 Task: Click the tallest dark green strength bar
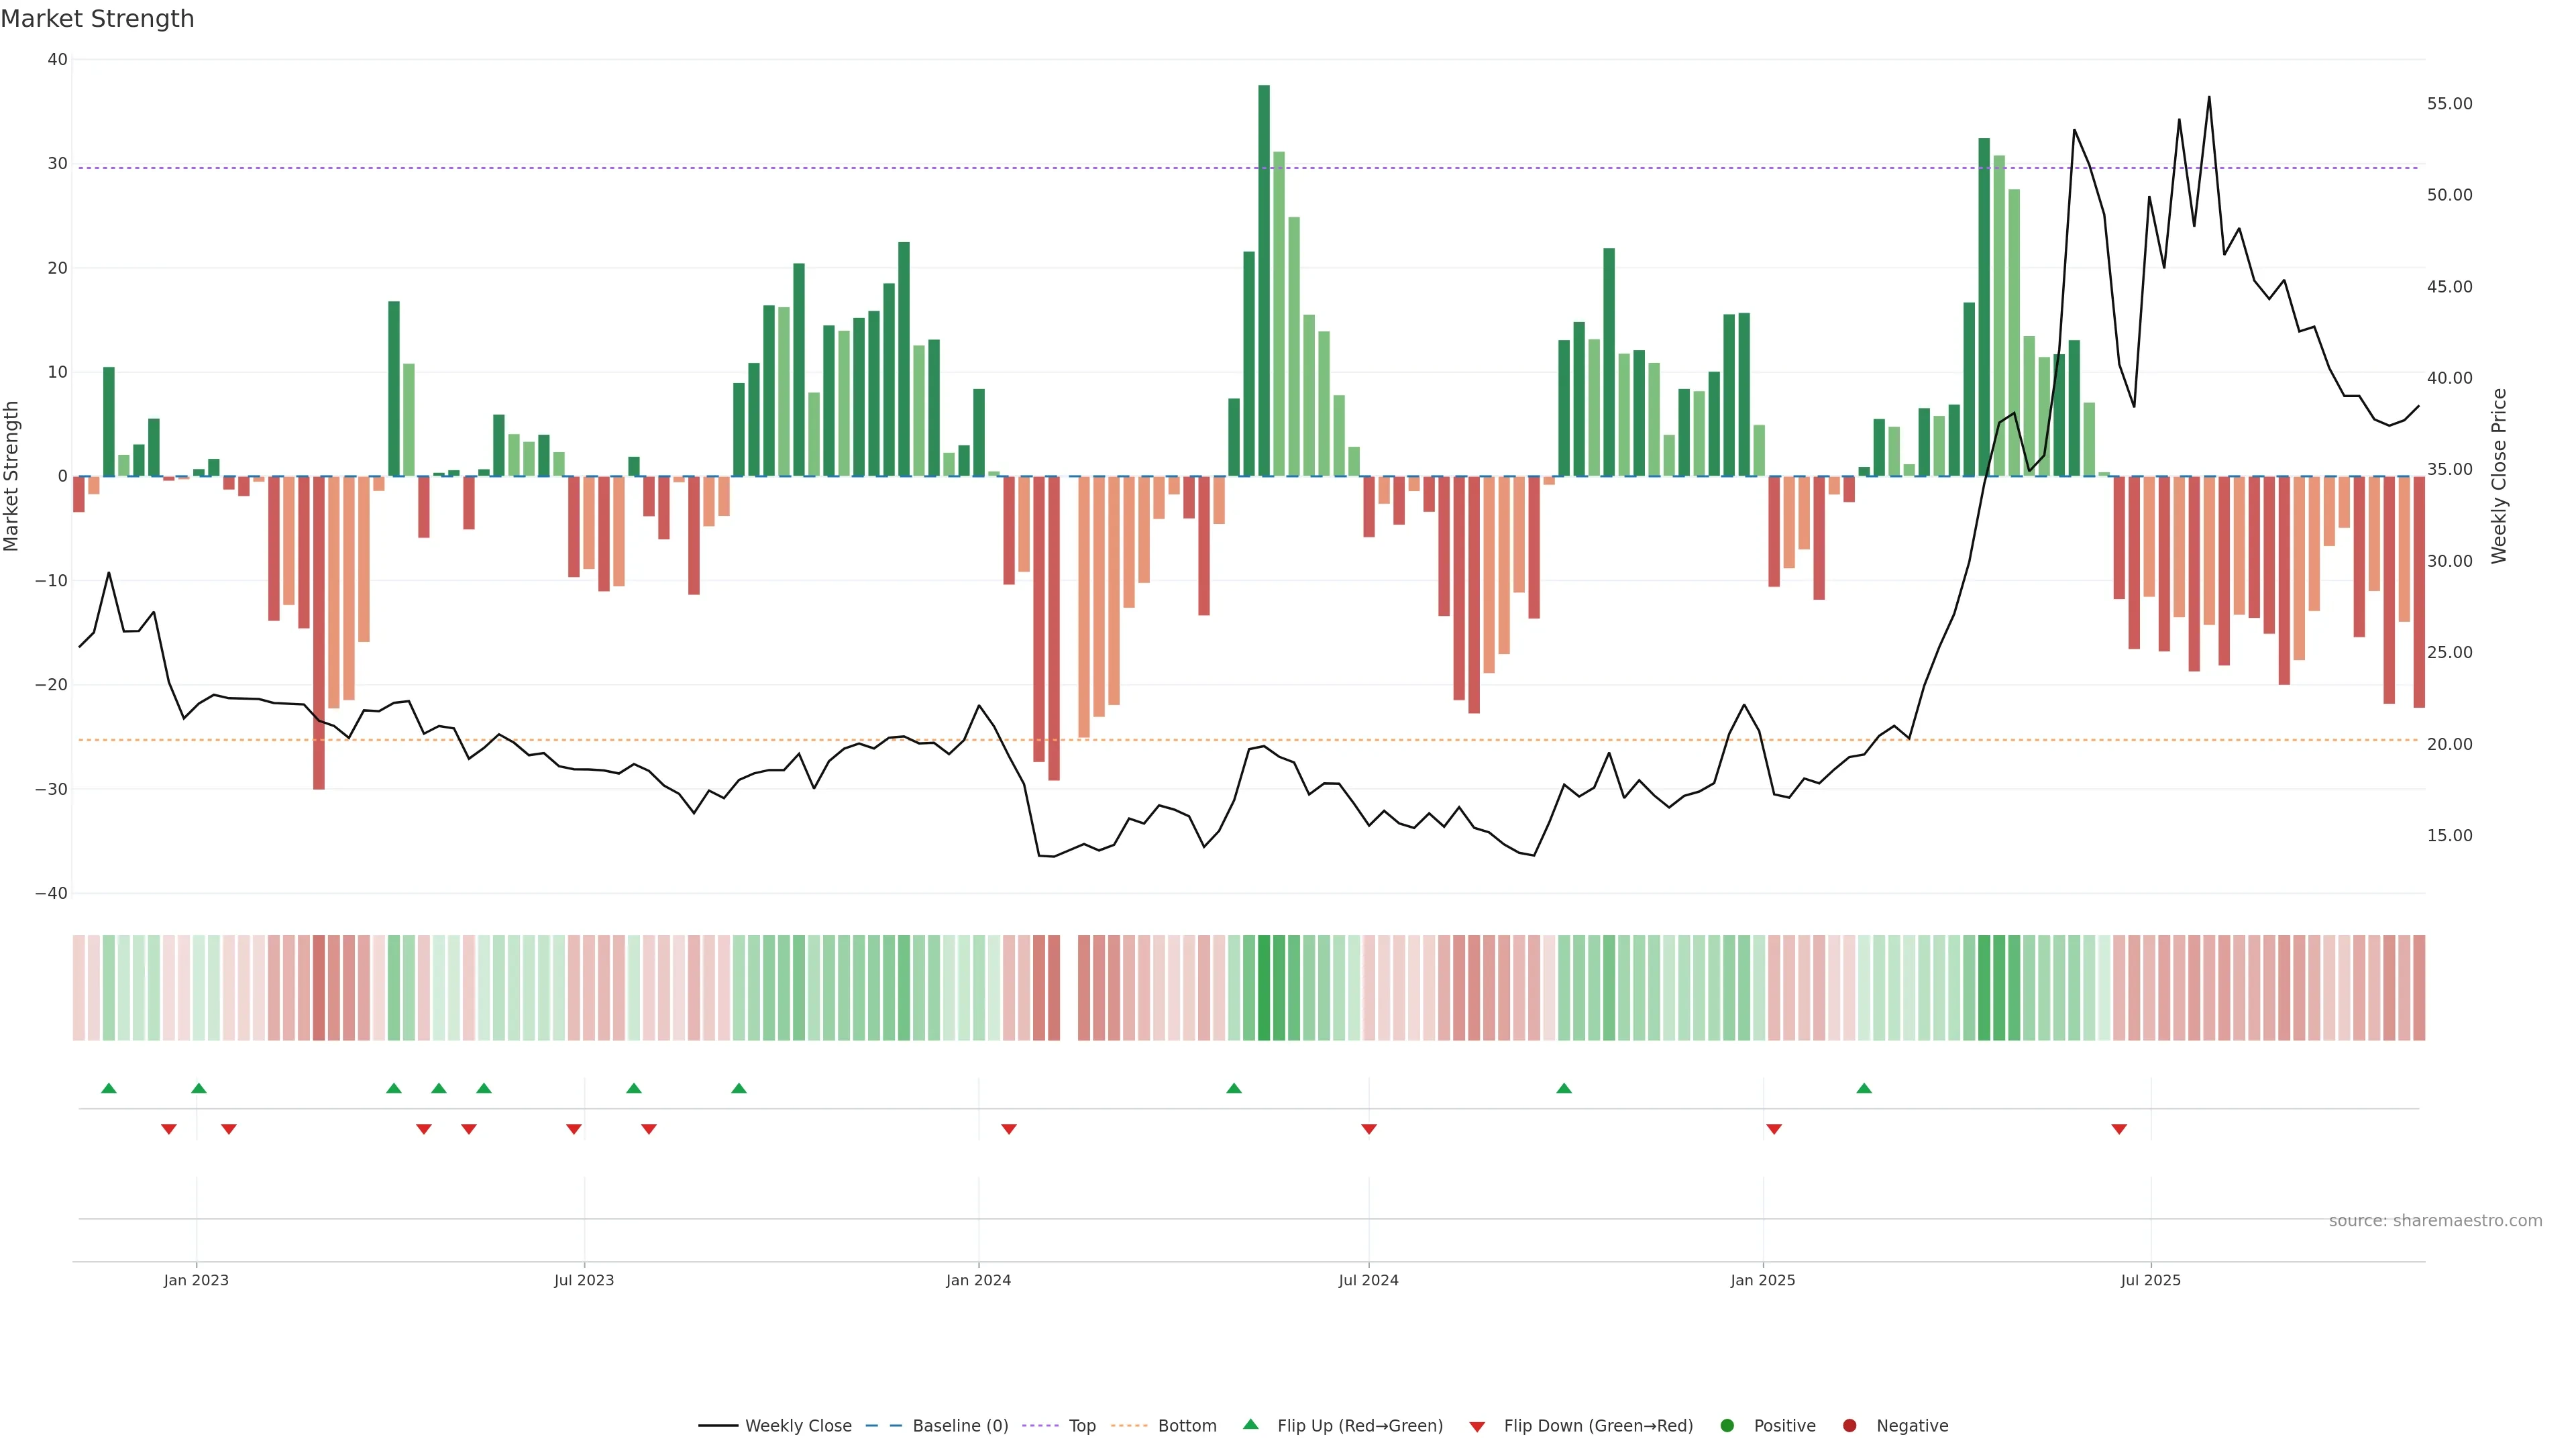tap(1264, 280)
